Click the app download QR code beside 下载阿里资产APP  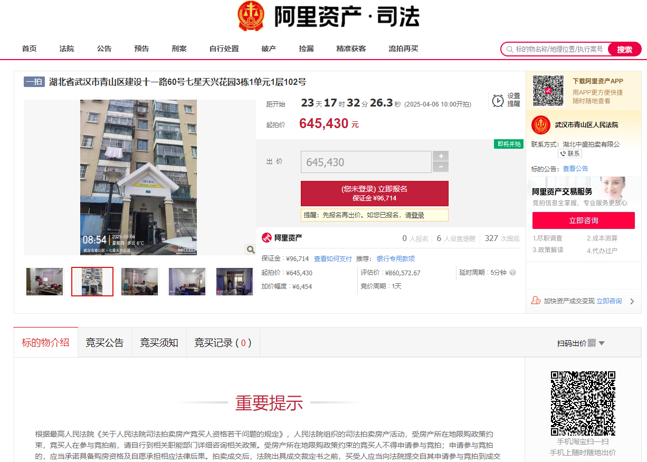coord(548,90)
